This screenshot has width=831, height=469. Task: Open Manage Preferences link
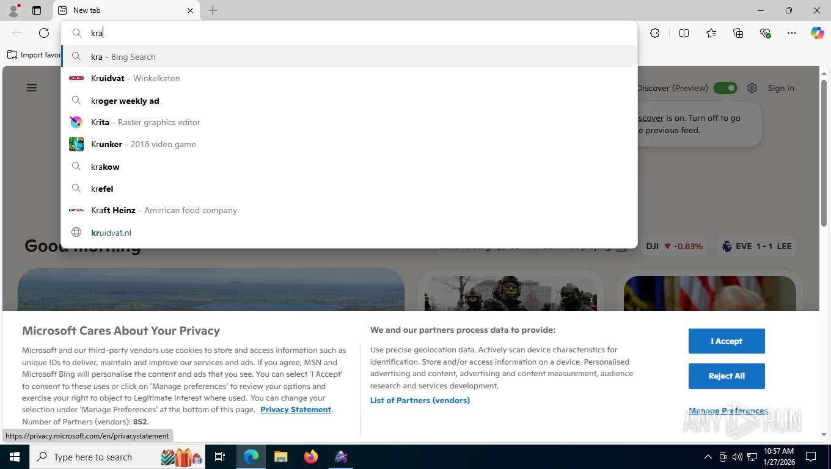(x=728, y=410)
